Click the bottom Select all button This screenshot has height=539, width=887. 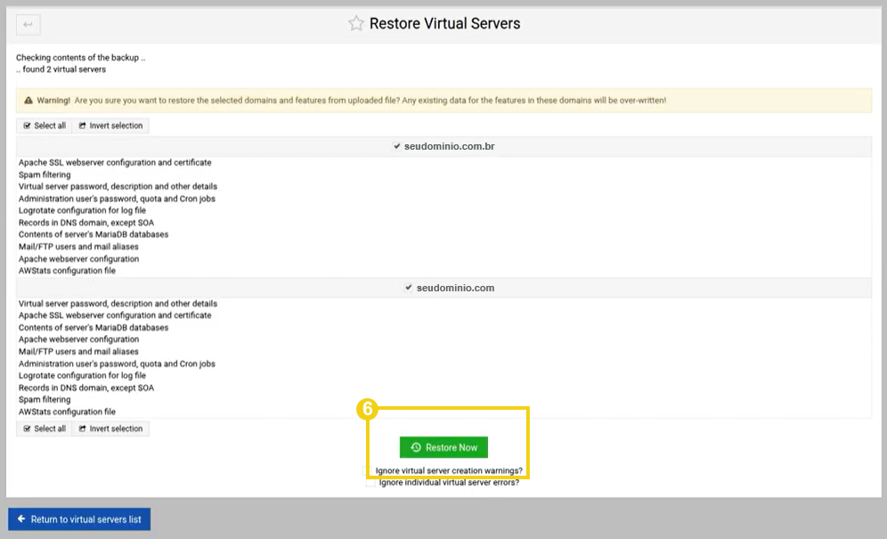click(x=43, y=429)
